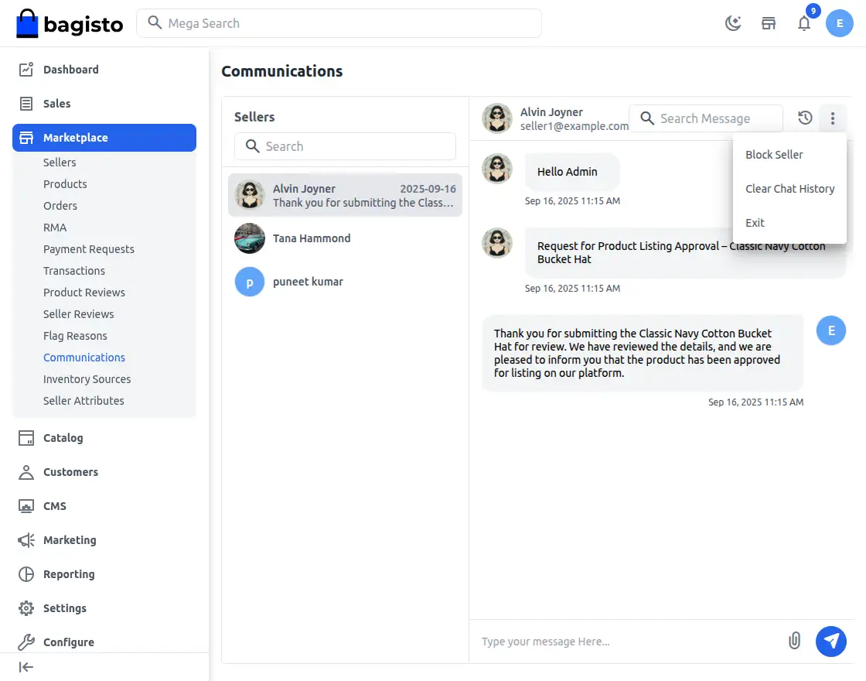Open the Settings gear menu
866x681 pixels.
point(26,608)
